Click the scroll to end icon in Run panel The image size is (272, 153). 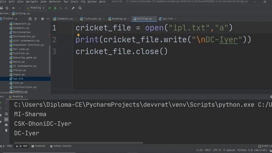(x=6, y=119)
